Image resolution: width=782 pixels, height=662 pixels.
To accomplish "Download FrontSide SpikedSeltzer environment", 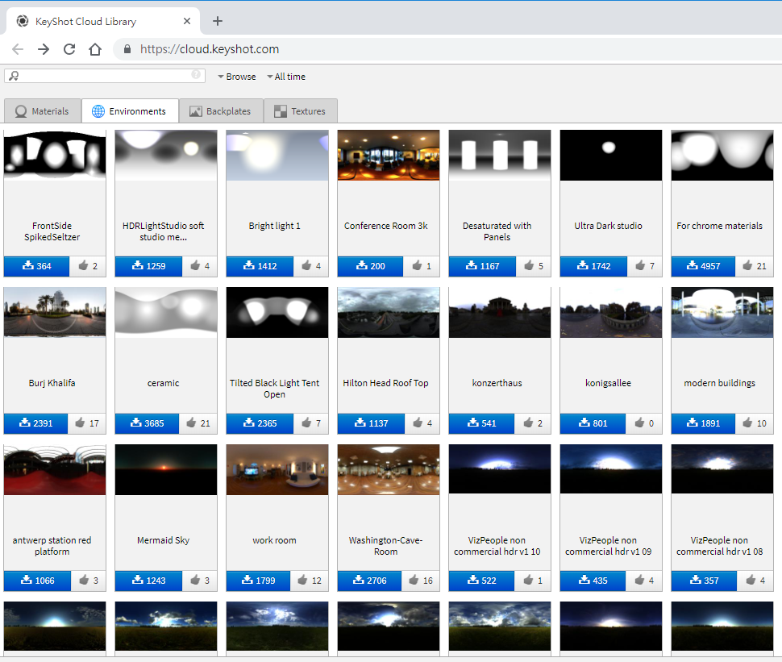I will (36, 266).
